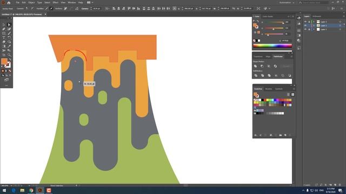This screenshot has height=194, width=346.
Task: Switch to the Artboards tab
Action: pos(317,16)
